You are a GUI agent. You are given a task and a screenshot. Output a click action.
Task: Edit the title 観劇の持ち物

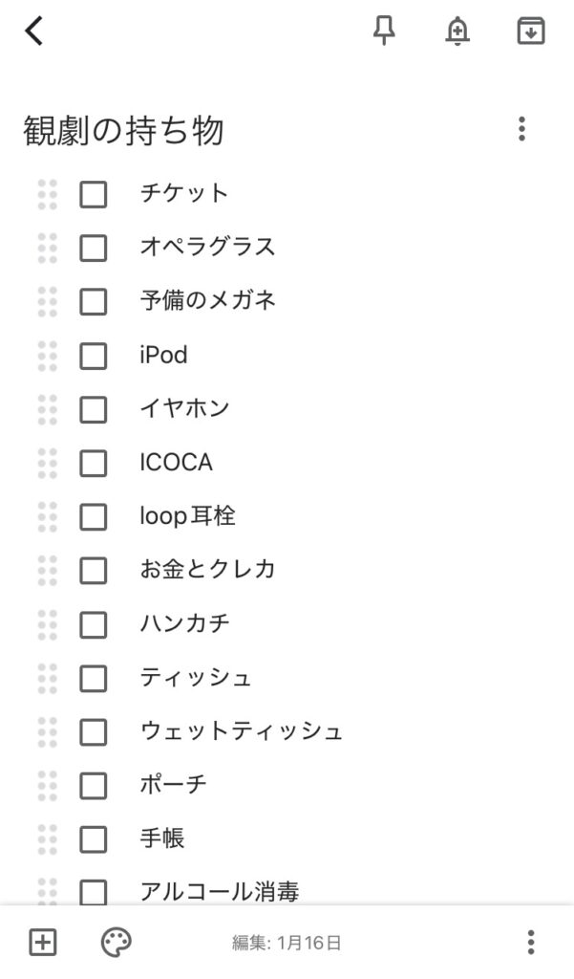[124, 131]
